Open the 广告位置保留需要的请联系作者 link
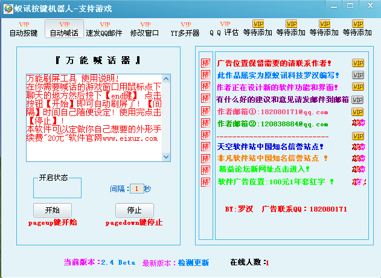The height and width of the screenshot is (278, 381). pyautogui.click(x=274, y=63)
